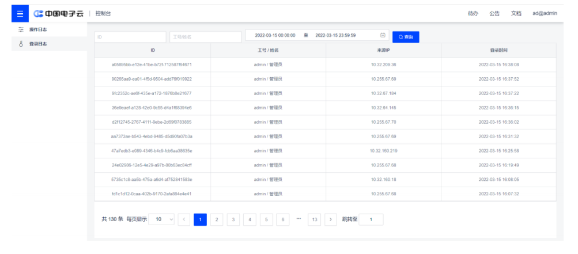
Task: Open 待办 in the top bar
Action: click(x=473, y=13)
